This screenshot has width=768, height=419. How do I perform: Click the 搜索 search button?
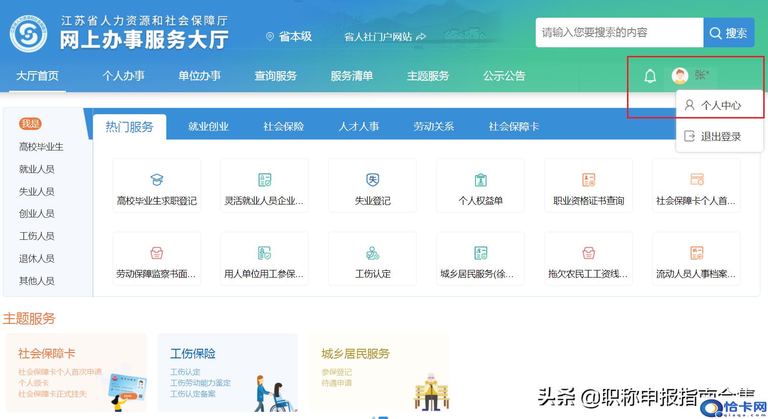click(x=728, y=33)
